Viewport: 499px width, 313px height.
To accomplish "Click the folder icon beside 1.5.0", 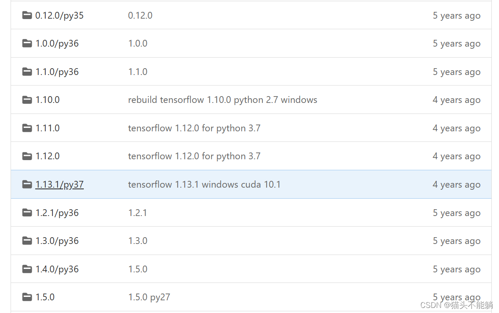I will coord(27,297).
